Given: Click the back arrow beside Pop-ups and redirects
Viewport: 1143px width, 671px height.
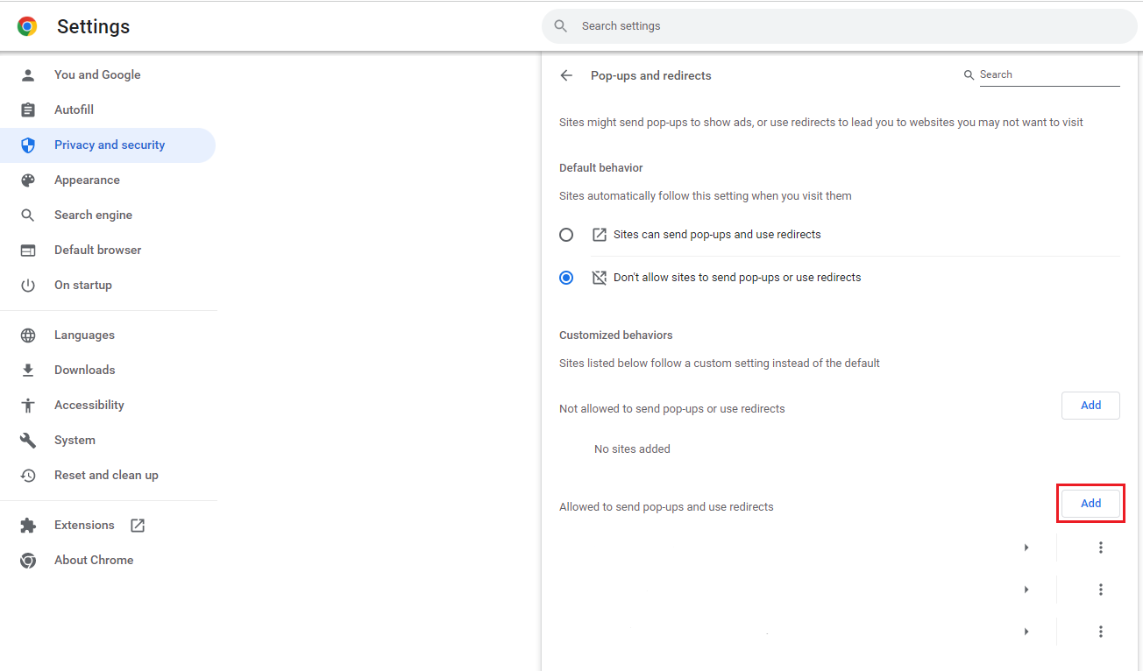Looking at the screenshot, I should [x=566, y=75].
